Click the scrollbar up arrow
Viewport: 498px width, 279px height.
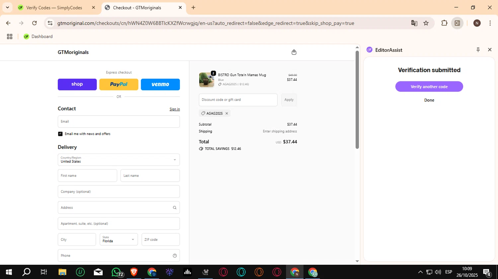coord(357,47)
